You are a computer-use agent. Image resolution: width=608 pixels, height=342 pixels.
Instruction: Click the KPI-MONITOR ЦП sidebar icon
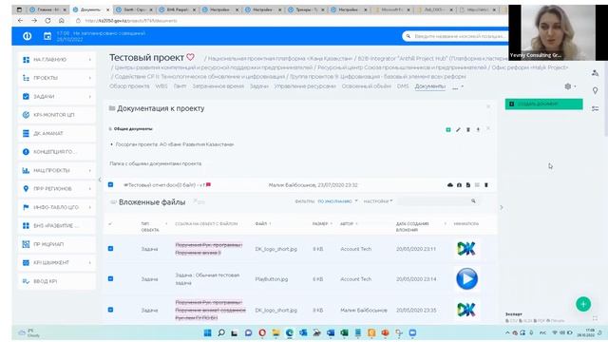pos(26,115)
